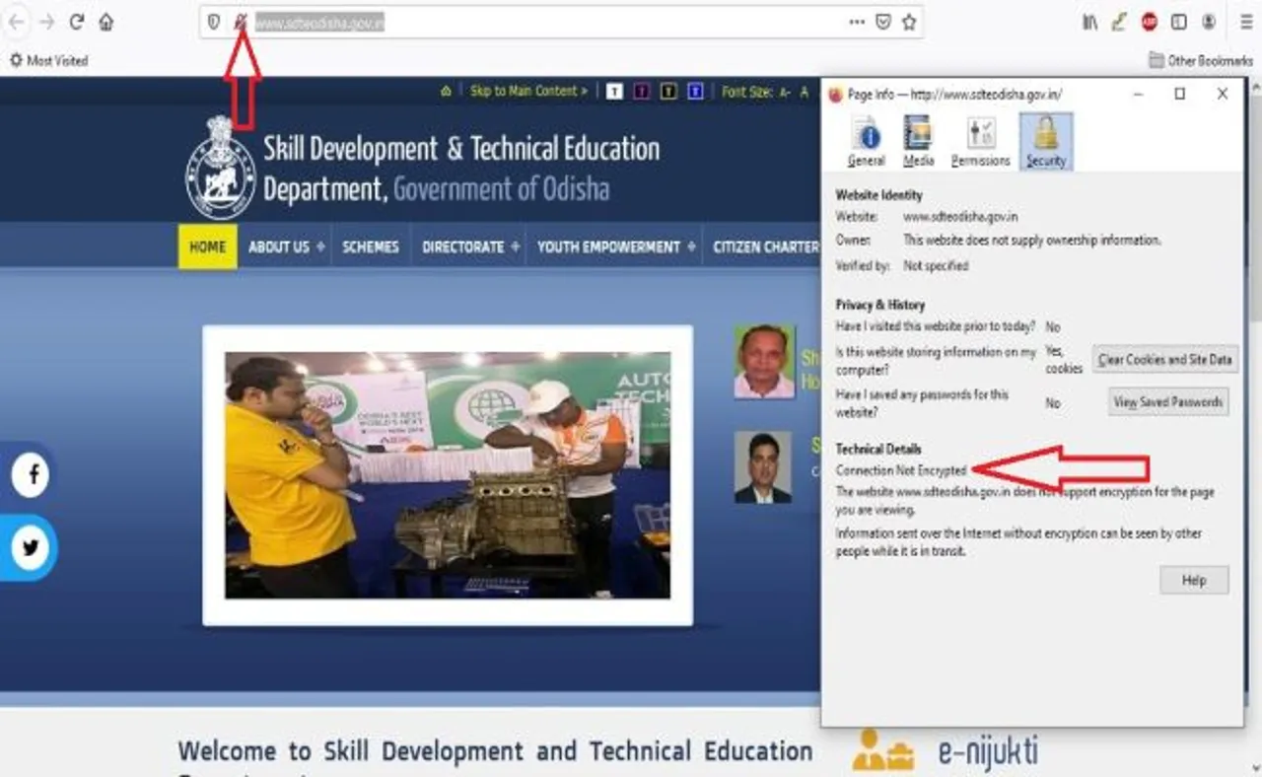Click the Twitter share icon
Viewport: 1262px width, 777px height.
pyautogui.click(x=32, y=547)
